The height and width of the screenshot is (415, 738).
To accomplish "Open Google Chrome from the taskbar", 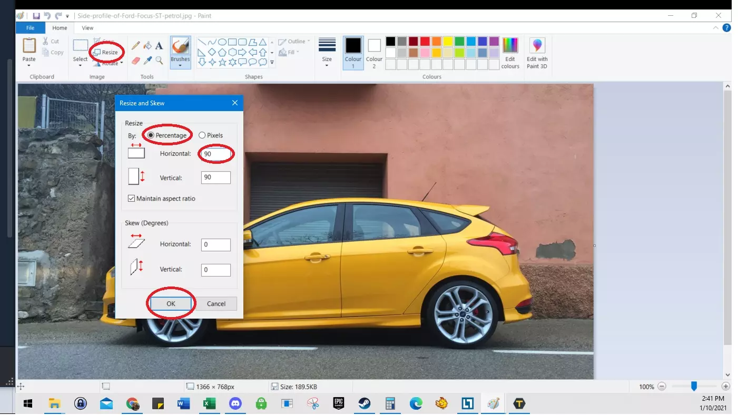I will pos(133,404).
